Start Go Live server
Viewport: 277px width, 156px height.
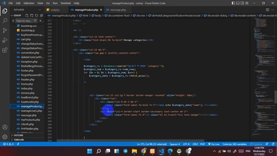[214, 144]
